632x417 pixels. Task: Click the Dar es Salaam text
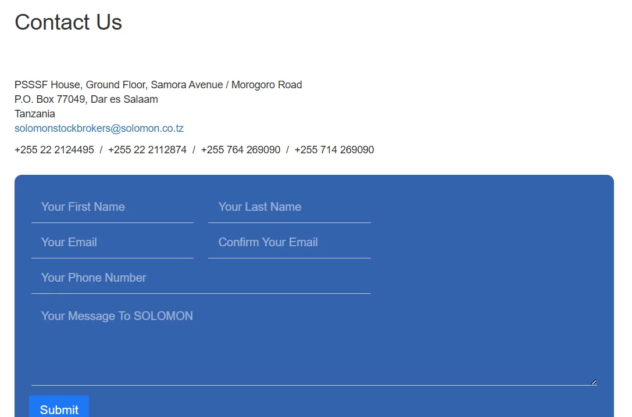124,99
